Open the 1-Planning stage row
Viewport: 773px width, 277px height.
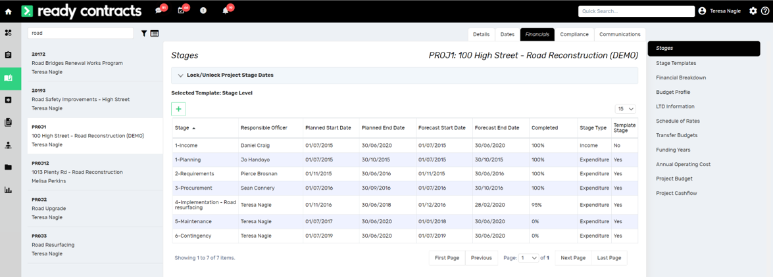(405, 160)
